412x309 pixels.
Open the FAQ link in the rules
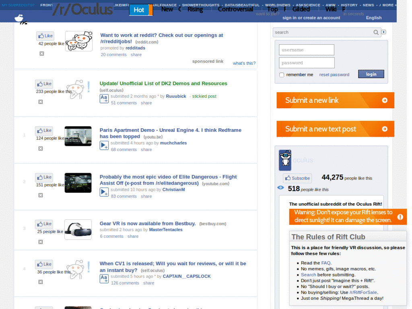click(x=326, y=263)
